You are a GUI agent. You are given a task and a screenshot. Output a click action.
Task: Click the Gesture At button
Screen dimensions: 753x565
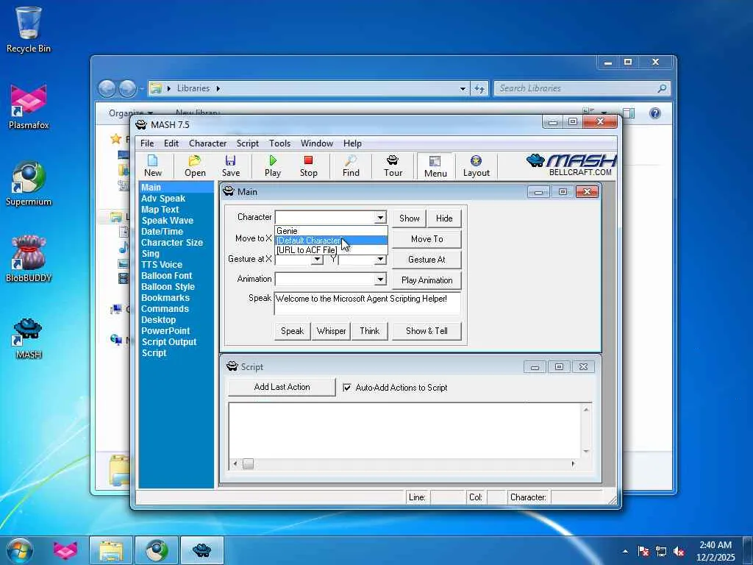click(x=427, y=260)
